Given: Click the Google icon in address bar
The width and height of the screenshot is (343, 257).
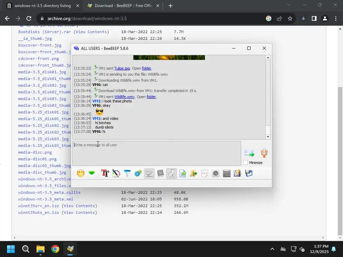Looking at the screenshot, I should [269, 19].
